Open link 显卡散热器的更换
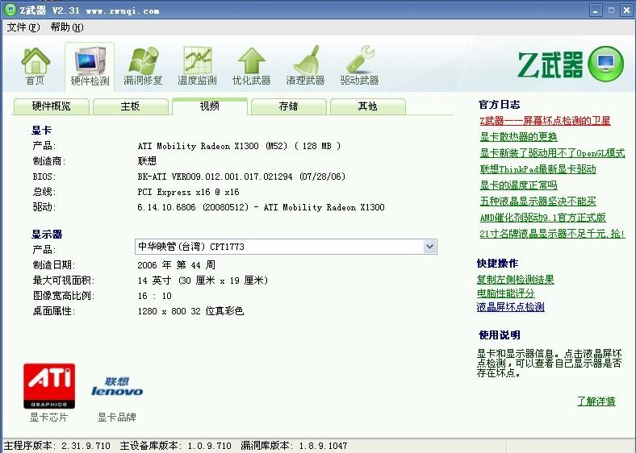The width and height of the screenshot is (636, 453). click(x=518, y=137)
